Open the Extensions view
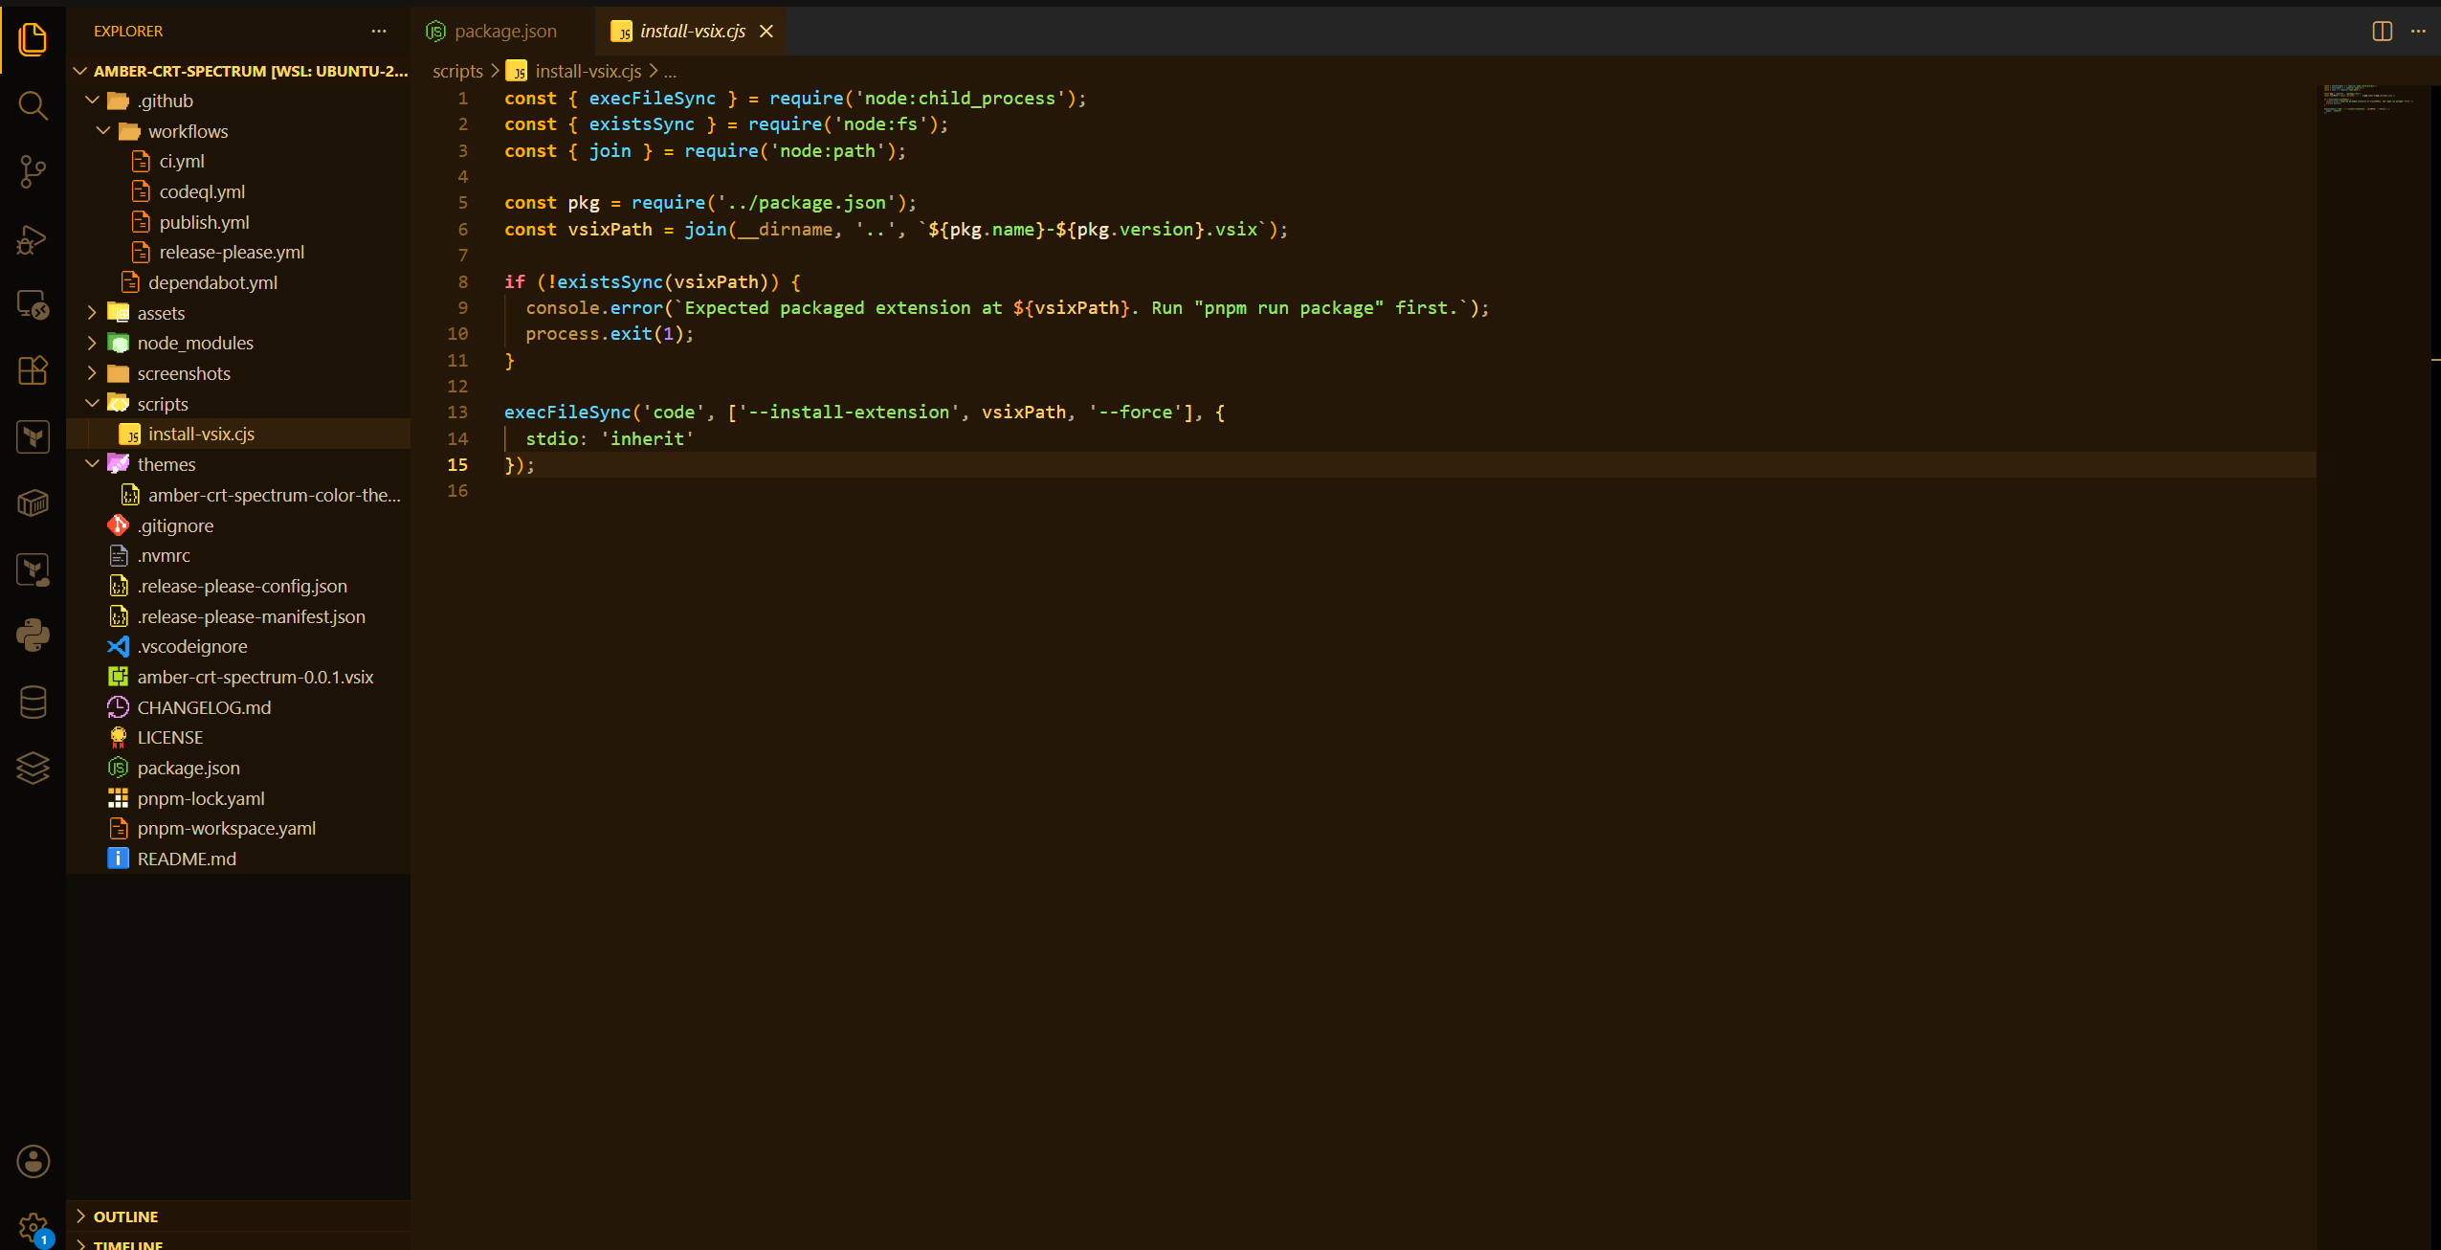The image size is (2441, 1250). (x=33, y=370)
